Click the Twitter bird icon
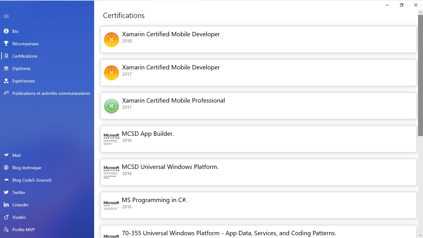423x238 pixels. point(6,192)
